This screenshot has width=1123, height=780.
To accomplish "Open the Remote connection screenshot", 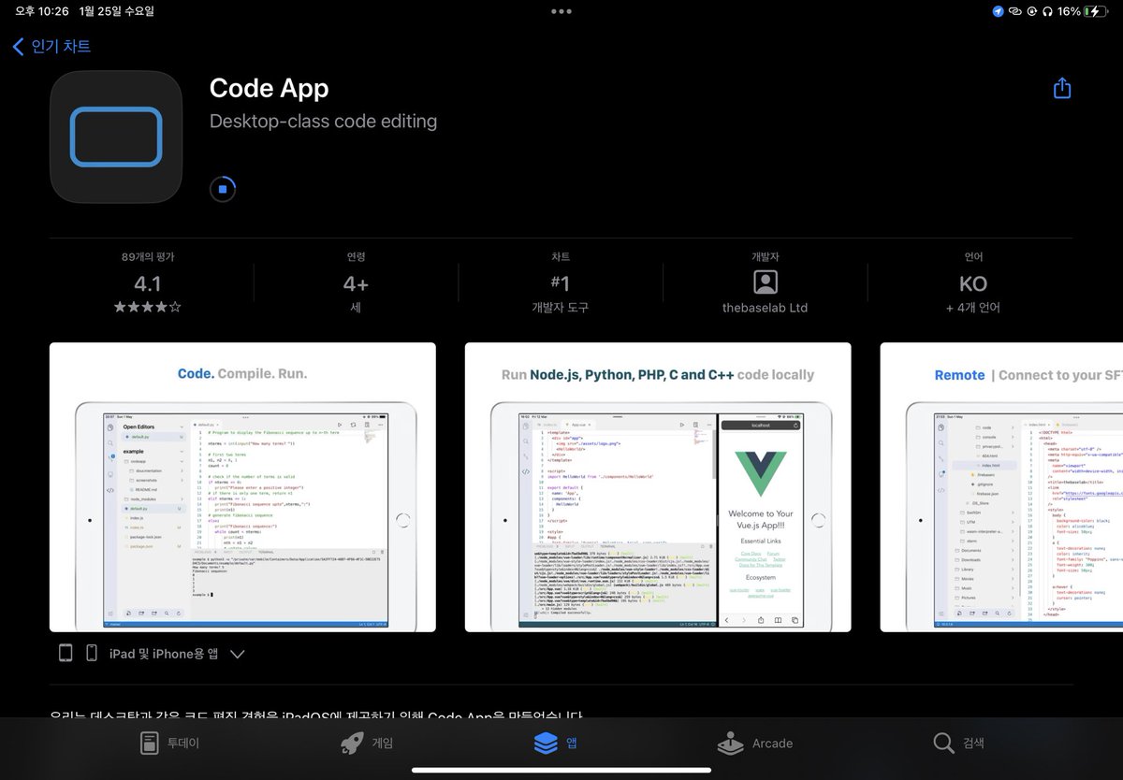I will tap(1001, 487).
